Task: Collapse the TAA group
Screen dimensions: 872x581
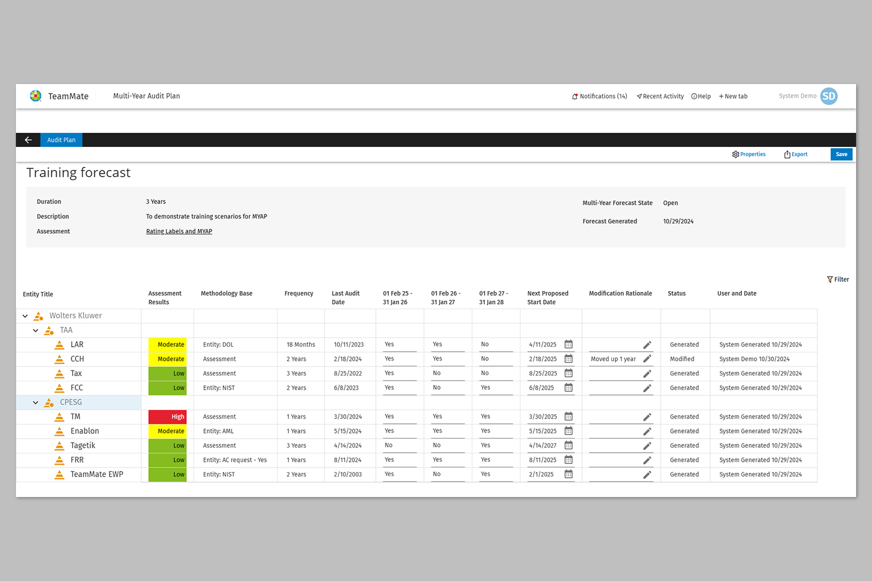Action: pos(36,331)
